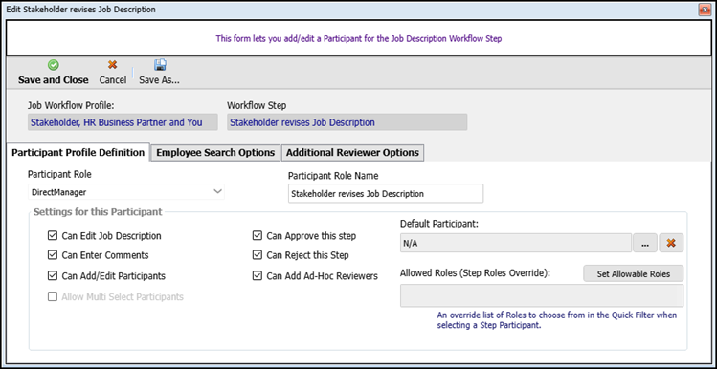
Task: Open Default Participant browse ellipsis button
Action: [645, 243]
